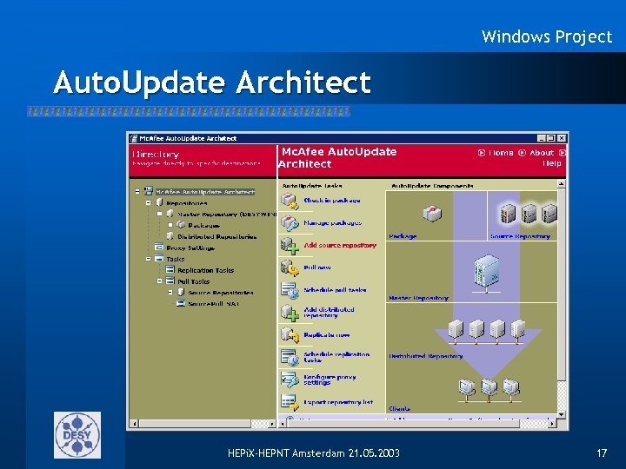Click the Clients computers icon
Image resolution: width=626 pixels, height=469 pixels.
[489, 389]
